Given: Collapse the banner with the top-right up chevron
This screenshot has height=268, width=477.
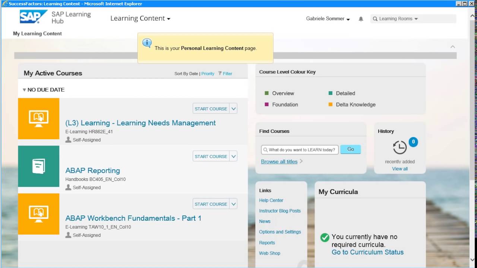Looking at the screenshot, I should click(x=453, y=47).
